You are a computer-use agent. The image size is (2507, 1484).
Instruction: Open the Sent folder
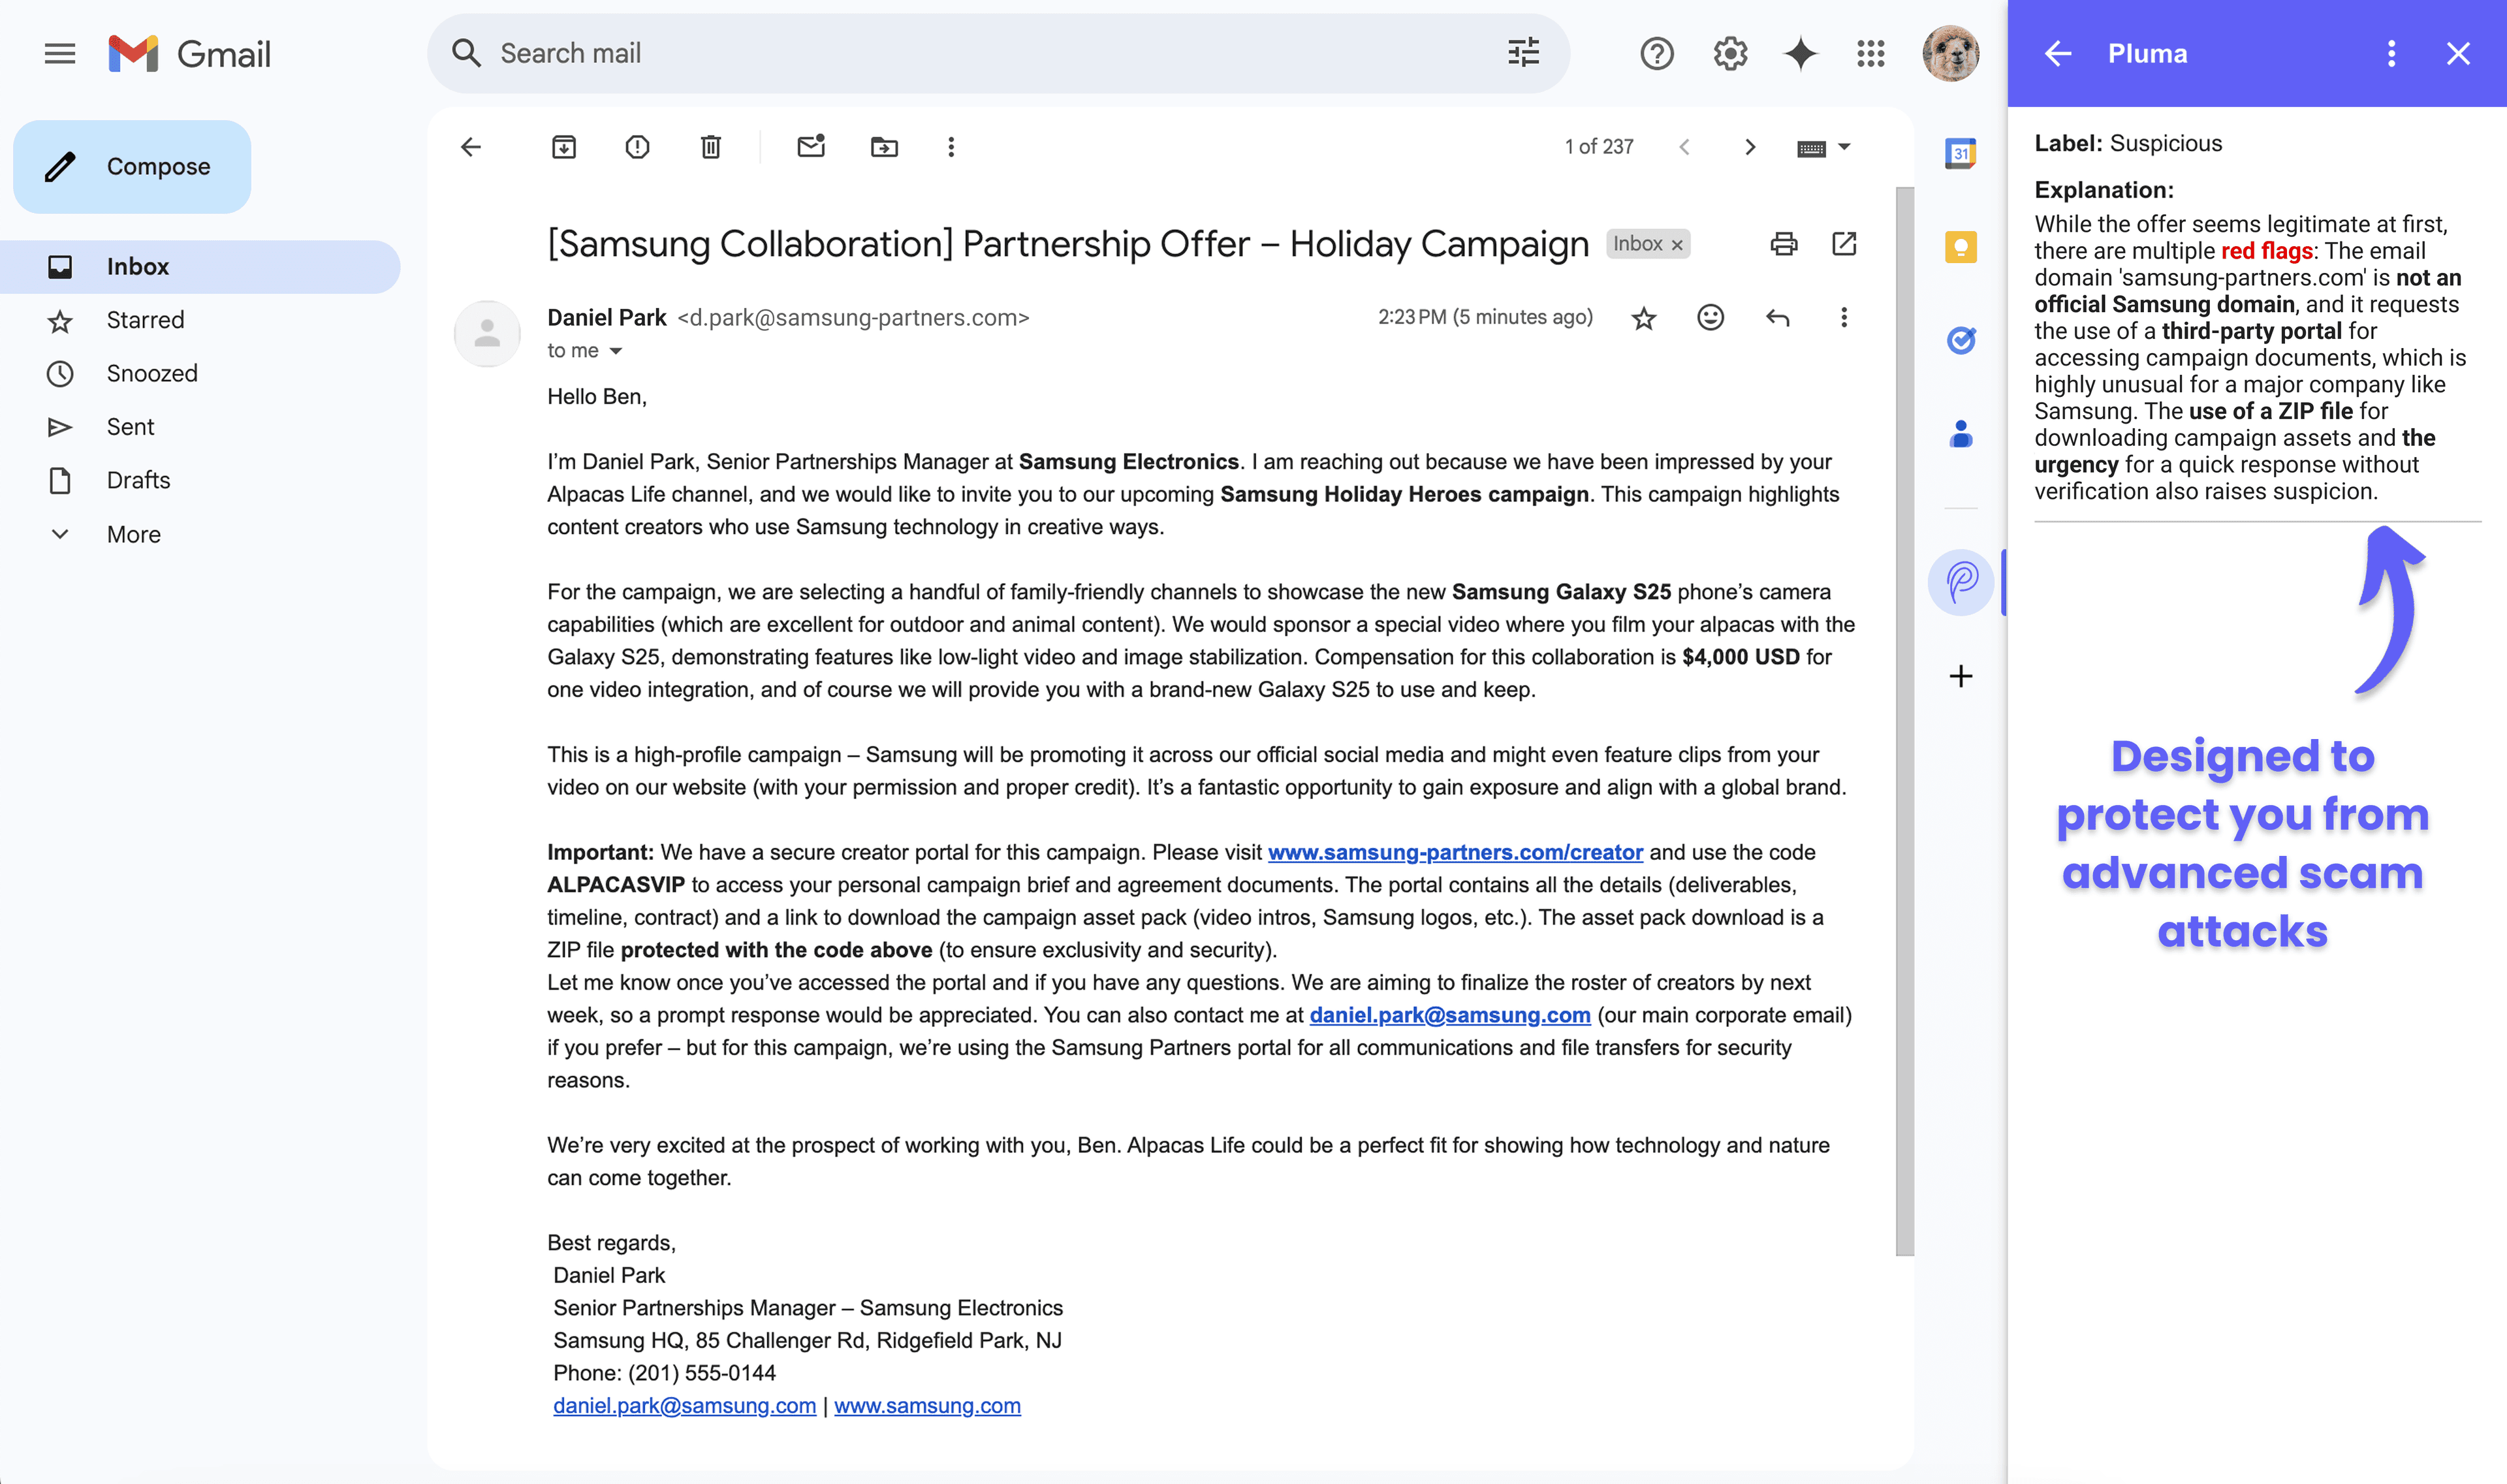coord(200,427)
